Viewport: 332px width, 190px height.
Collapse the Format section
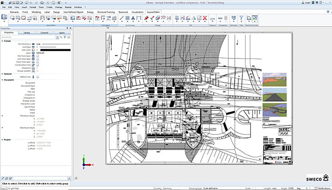[2, 41]
